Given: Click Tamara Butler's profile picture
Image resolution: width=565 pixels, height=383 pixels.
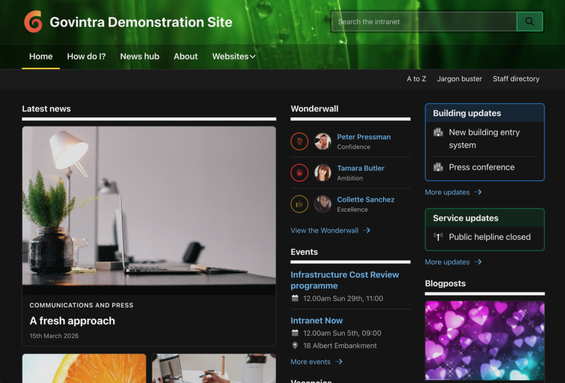Looking at the screenshot, I should pos(322,173).
